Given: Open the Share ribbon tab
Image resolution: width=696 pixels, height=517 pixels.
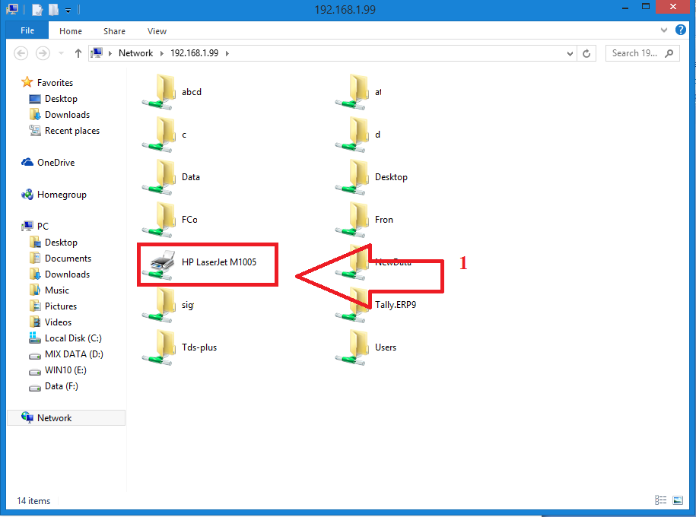Looking at the screenshot, I should click(x=114, y=31).
